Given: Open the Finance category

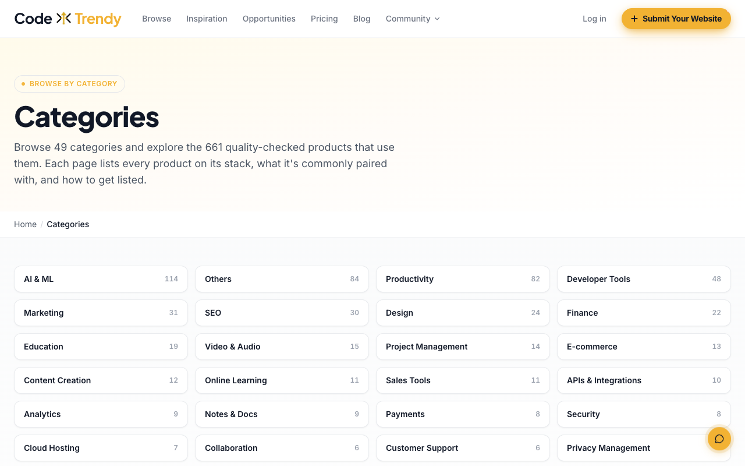Looking at the screenshot, I should click(644, 313).
